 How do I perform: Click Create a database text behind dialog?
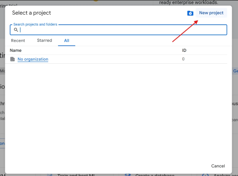pos(155,175)
